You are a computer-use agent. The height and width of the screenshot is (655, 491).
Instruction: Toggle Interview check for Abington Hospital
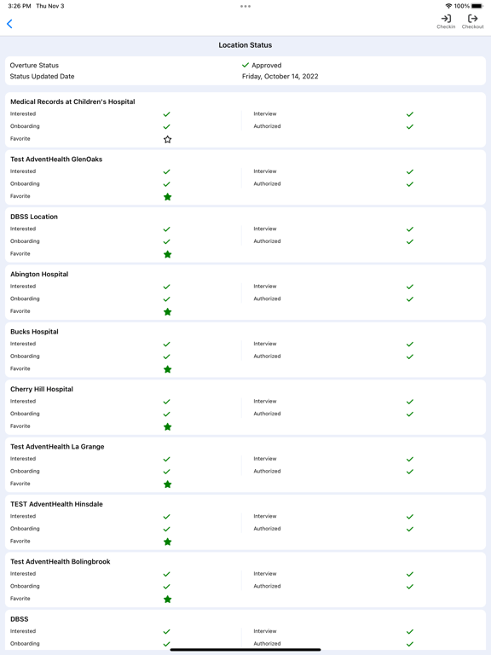click(x=410, y=287)
